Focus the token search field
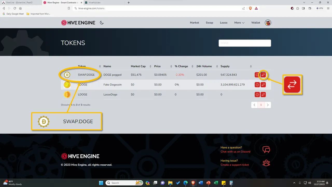 click(245, 43)
